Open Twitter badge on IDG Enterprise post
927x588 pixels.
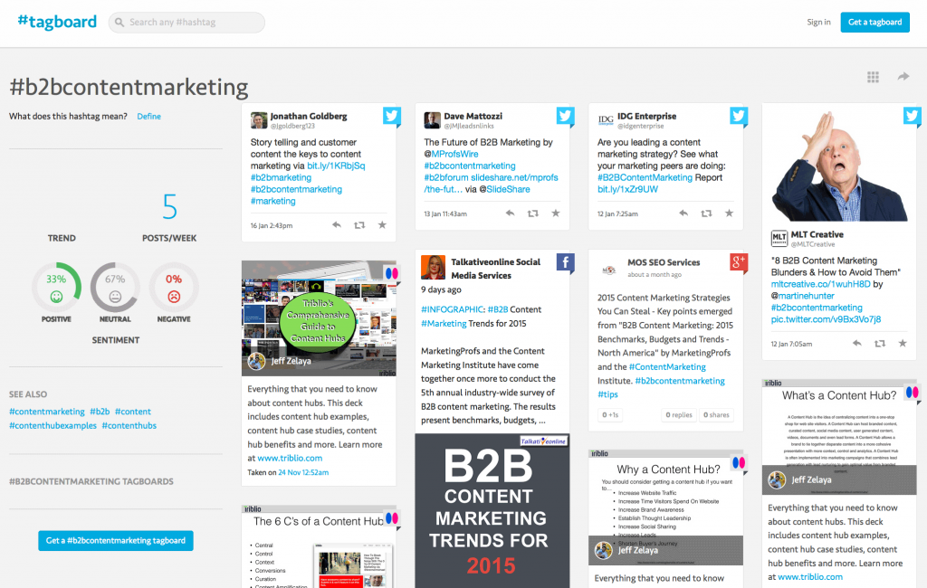click(x=739, y=117)
